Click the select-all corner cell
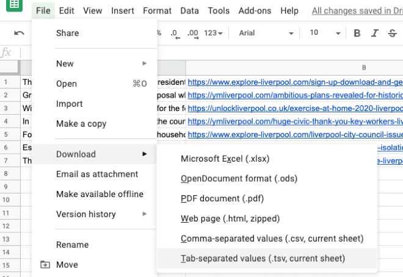 (10, 68)
